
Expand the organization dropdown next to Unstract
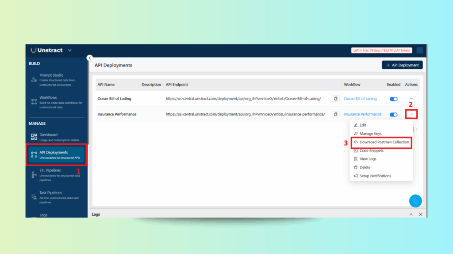click(69, 50)
